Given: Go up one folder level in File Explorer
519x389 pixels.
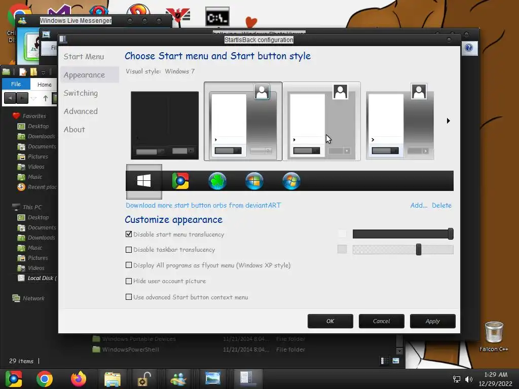Looking at the screenshot, I should (x=45, y=98).
